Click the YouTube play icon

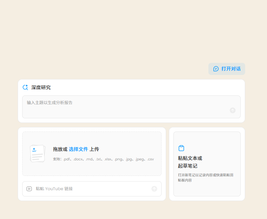[x=29, y=189]
